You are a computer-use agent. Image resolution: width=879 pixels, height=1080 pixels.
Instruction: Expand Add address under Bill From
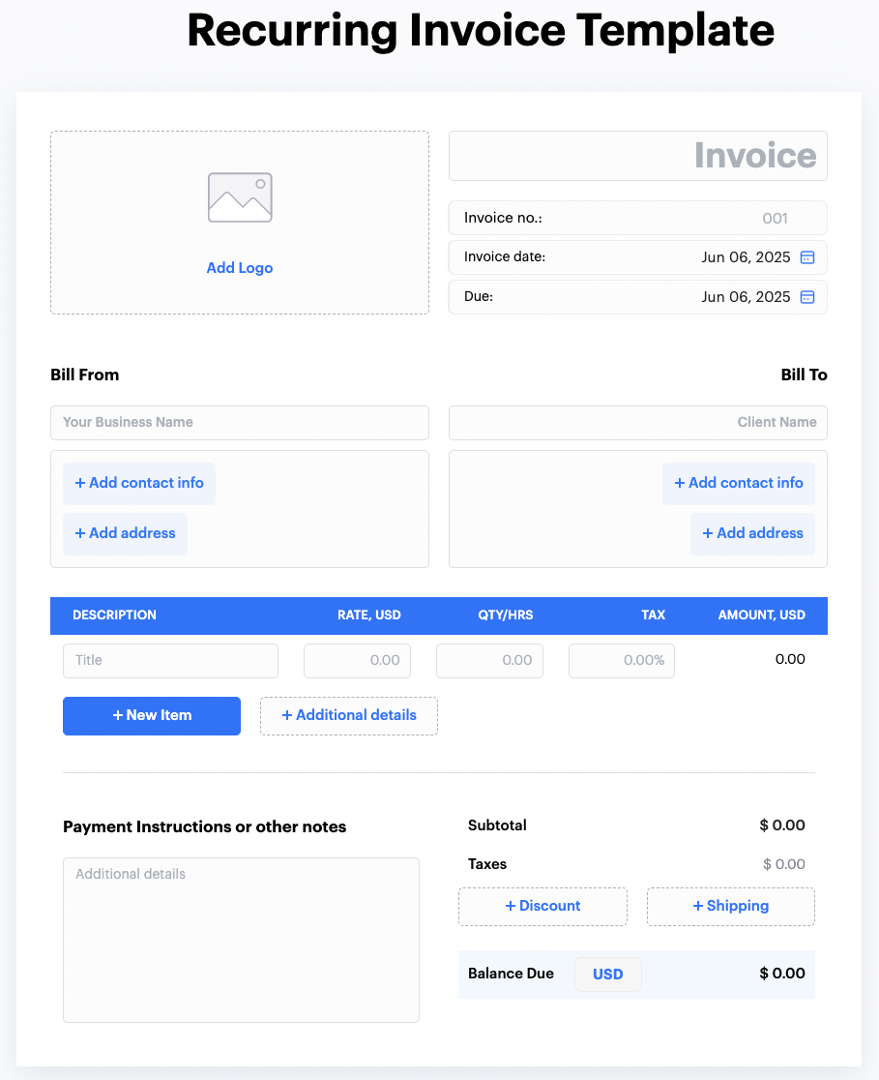point(125,533)
